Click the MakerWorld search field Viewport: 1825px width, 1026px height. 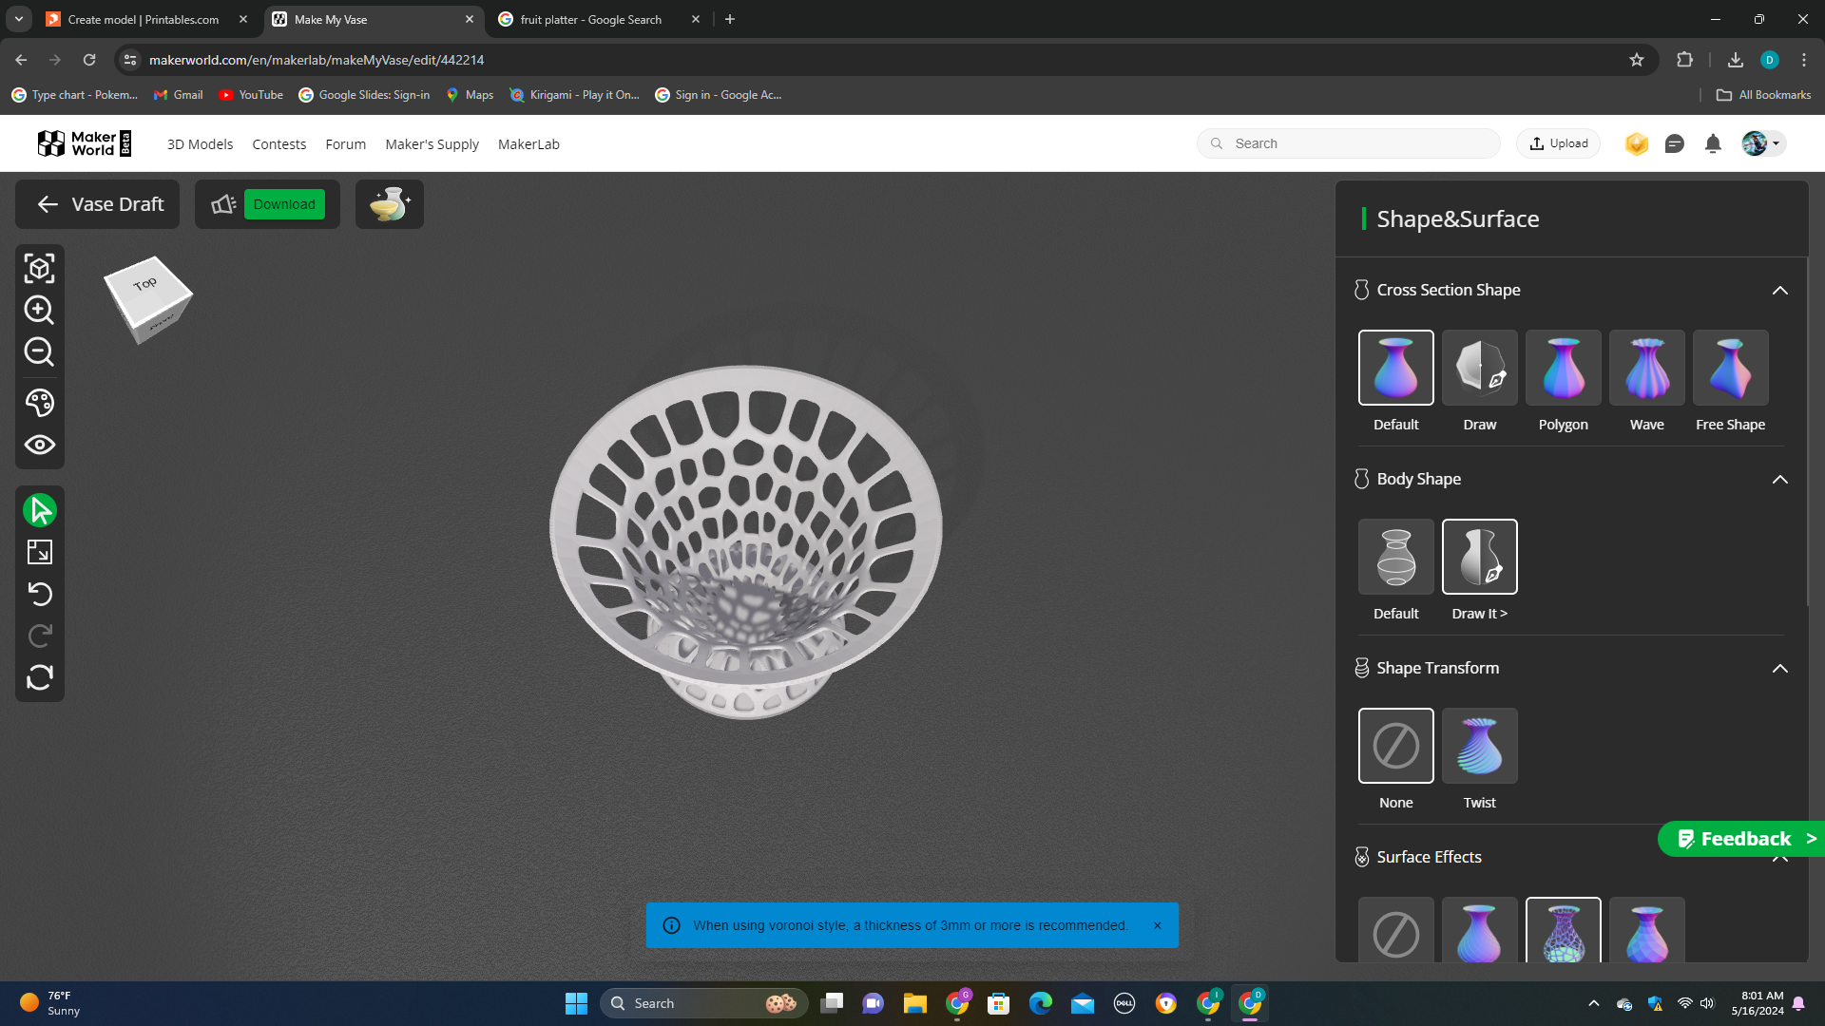(1348, 143)
